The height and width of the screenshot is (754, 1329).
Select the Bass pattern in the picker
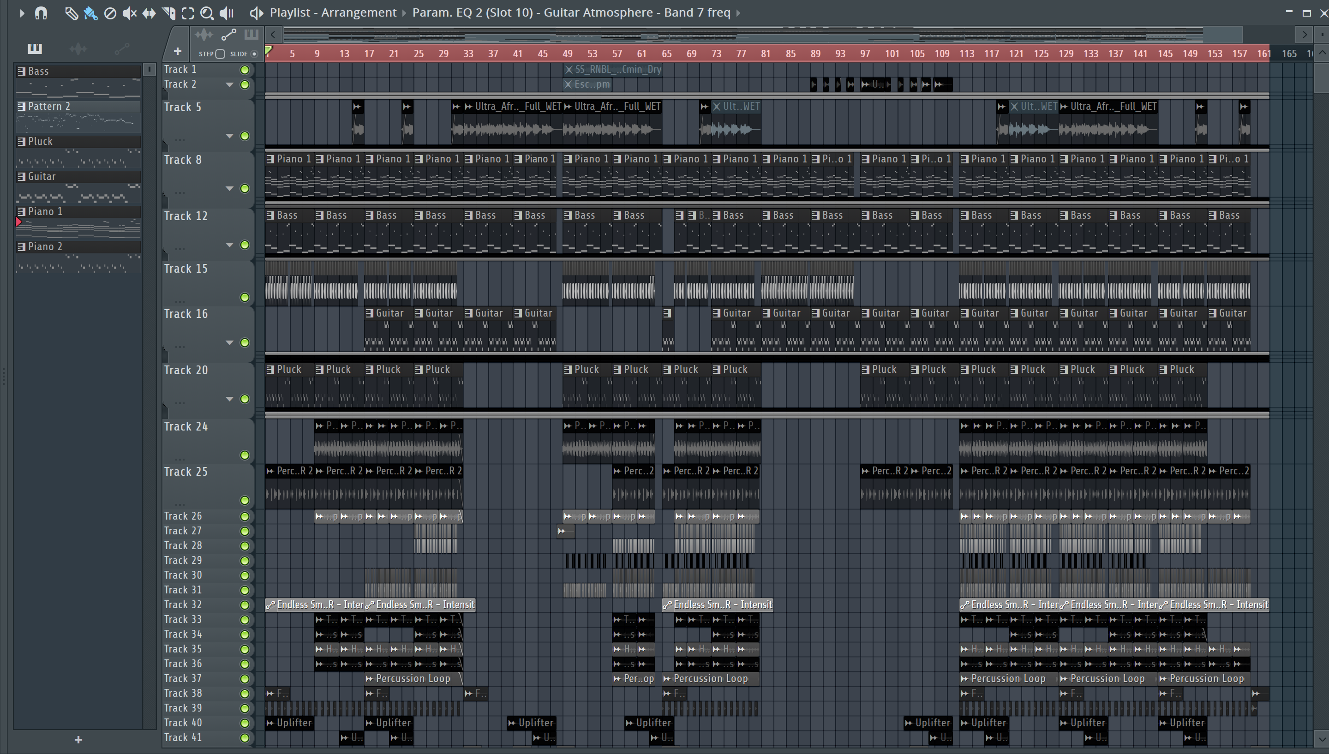click(78, 71)
